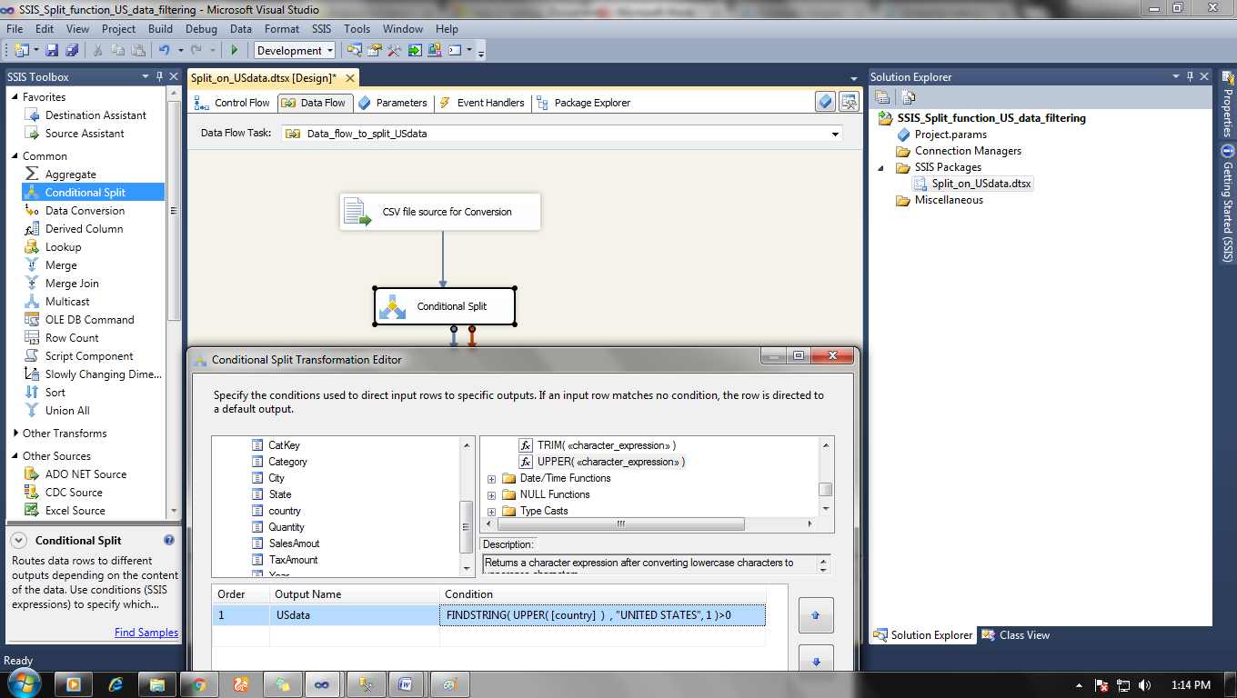The height and width of the screenshot is (698, 1237).
Task: Select the ADO NET Source toolbox item
Action: pos(85,474)
